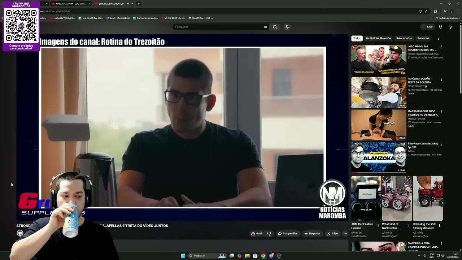Click BIANQUINHA ESTÁ VICIADA video title
This screenshot has height=260, width=462.
click(x=423, y=245)
